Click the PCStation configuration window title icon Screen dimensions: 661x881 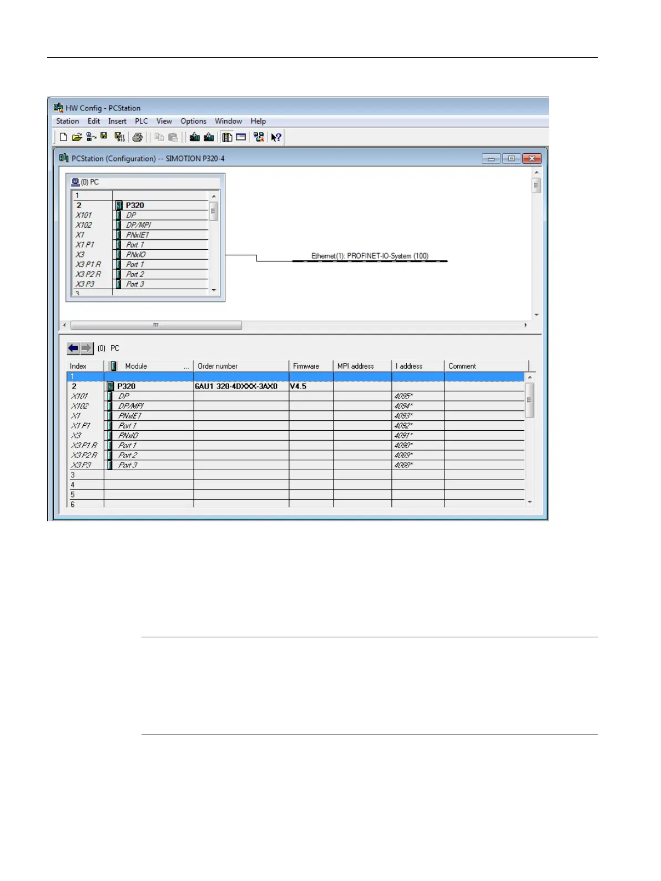pyautogui.click(x=64, y=158)
